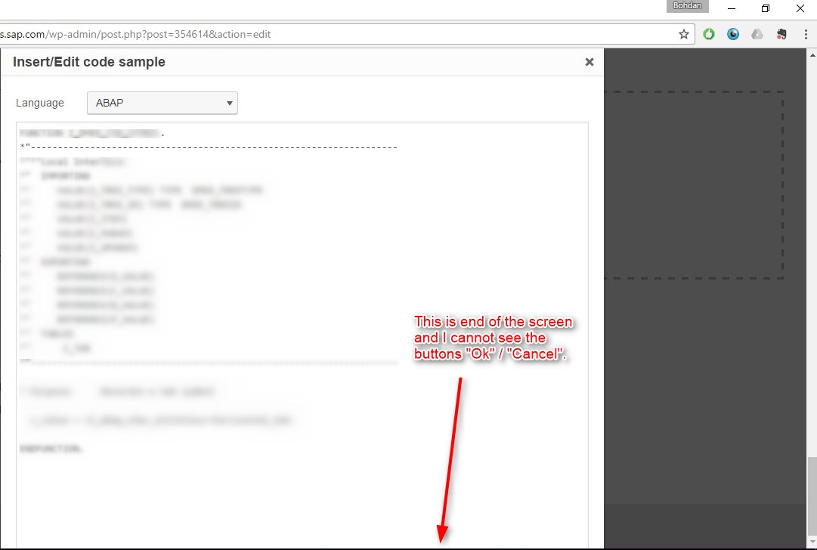Image resolution: width=817 pixels, height=550 pixels.
Task: Click the scrollbar's up arrow
Action: (x=811, y=54)
